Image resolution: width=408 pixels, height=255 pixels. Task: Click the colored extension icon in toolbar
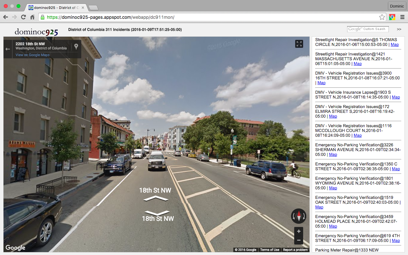(392, 17)
